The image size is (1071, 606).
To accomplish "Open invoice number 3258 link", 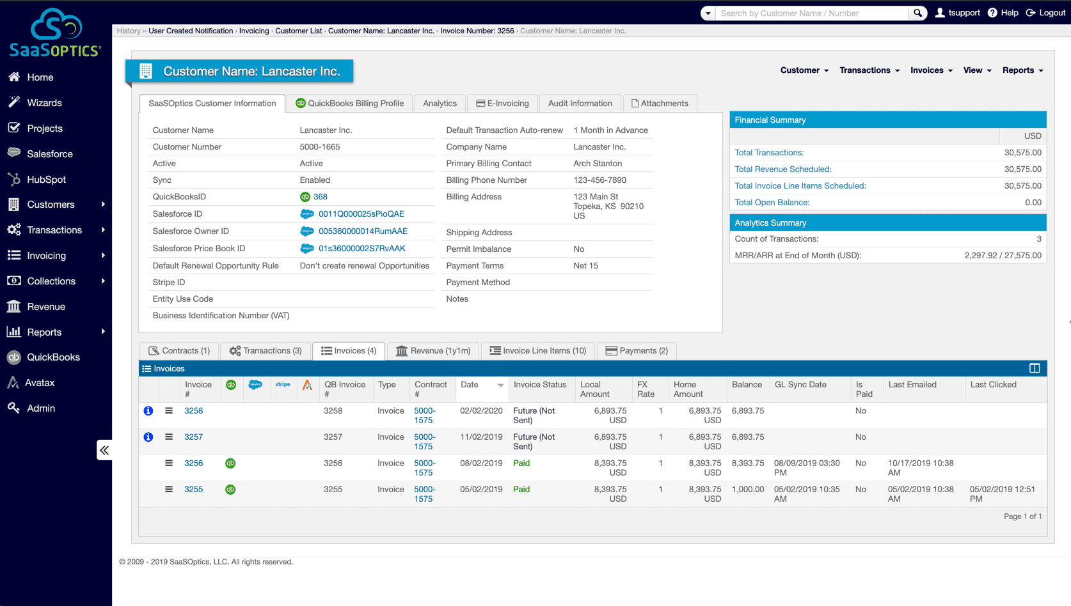I will tap(194, 411).
